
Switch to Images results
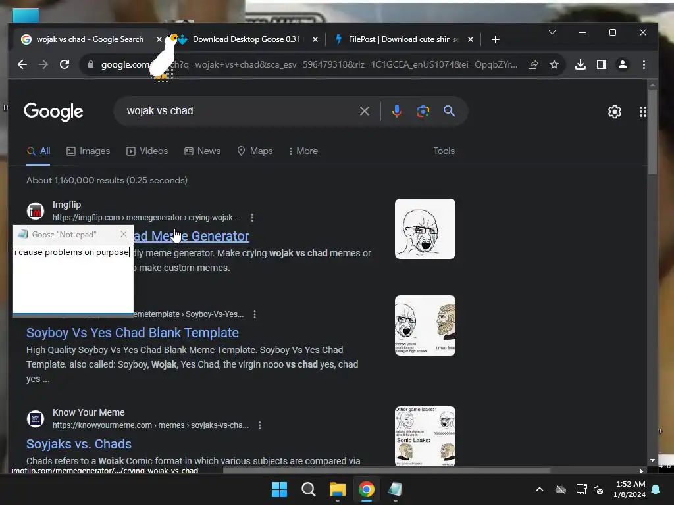pyautogui.click(x=88, y=151)
